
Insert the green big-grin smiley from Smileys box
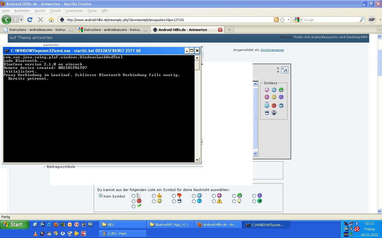[x=281, y=90]
